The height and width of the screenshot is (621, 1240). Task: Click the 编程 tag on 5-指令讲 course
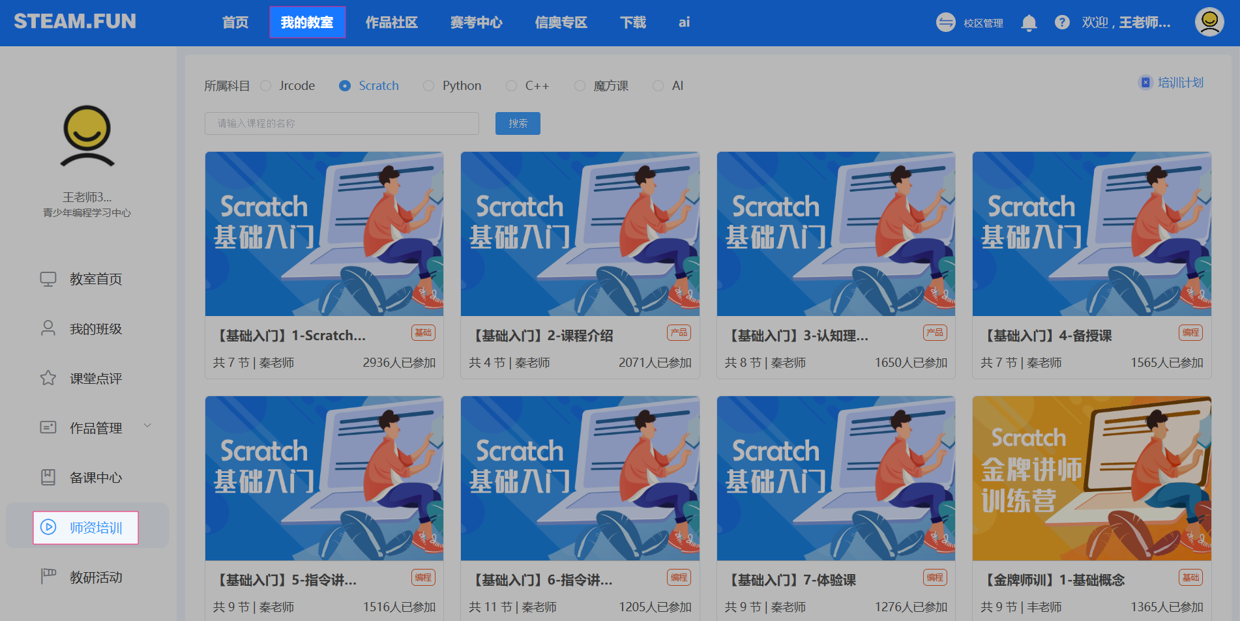[423, 577]
